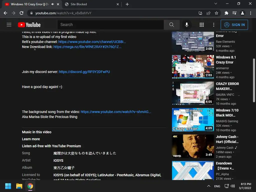The height and width of the screenshot is (192, 256).
Task: Open the Raw Elements 2:08 video thumbnail
Action: tap(193, 42)
